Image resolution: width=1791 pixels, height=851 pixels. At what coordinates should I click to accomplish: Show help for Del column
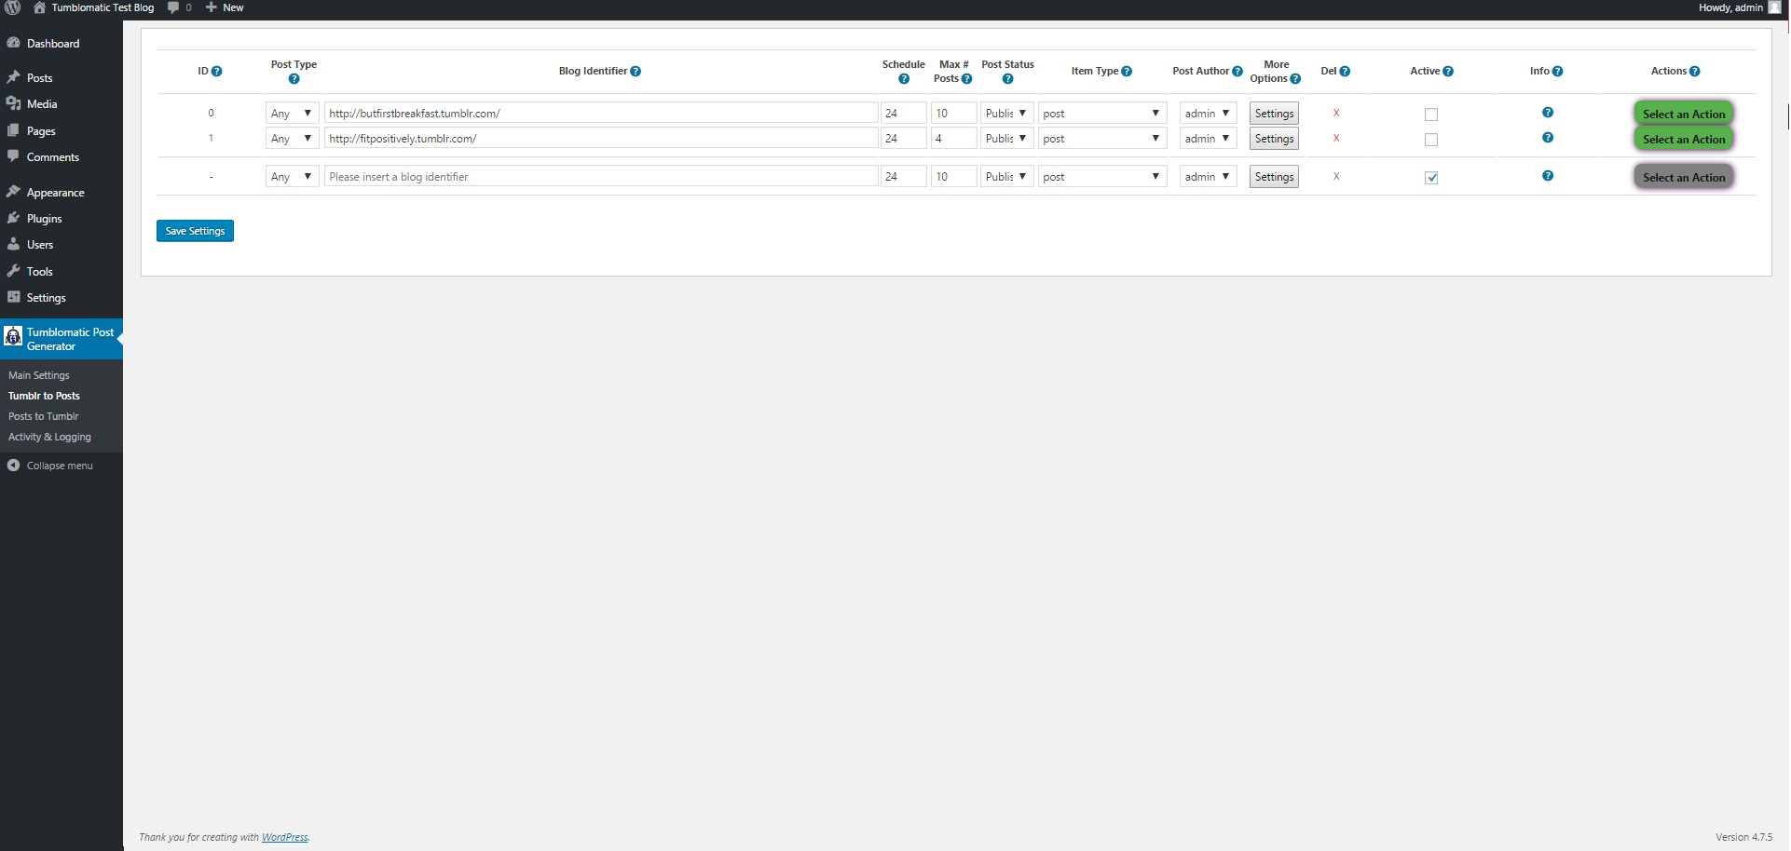click(1345, 72)
